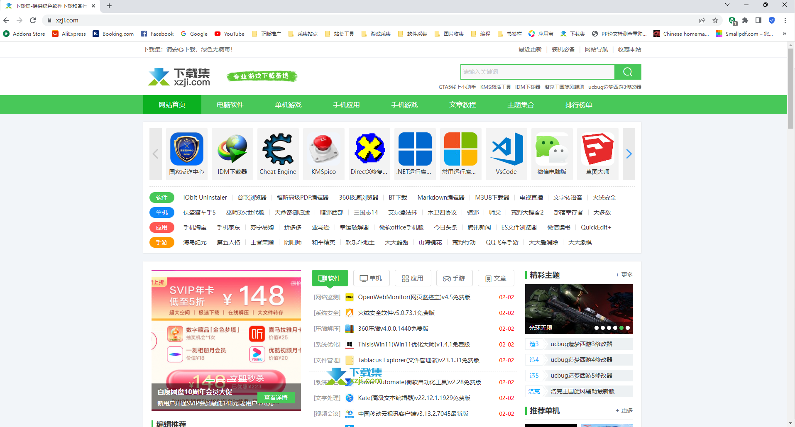Switch to the 手游 list tab
Image resolution: width=795 pixels, height=427 pixels.
(x=454, y=278)
